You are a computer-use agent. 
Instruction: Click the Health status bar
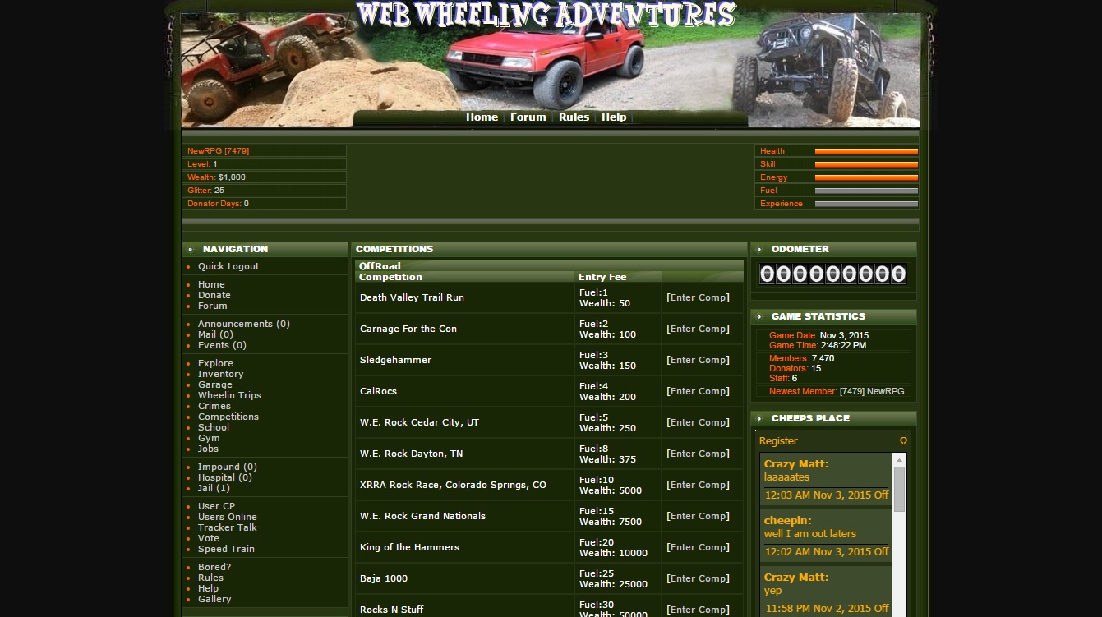pyautogui.click(x=865, y=151)
